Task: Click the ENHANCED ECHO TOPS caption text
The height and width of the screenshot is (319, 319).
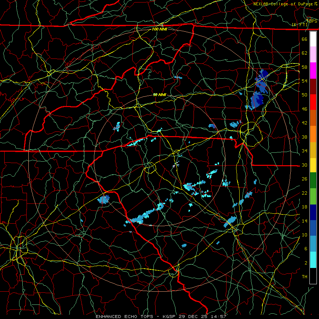Action: tap(161, 317)
